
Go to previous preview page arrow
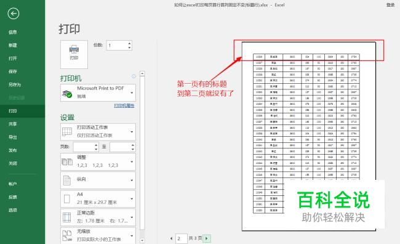171,238
